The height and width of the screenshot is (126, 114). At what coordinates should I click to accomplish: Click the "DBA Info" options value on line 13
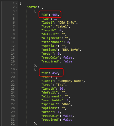71,50
